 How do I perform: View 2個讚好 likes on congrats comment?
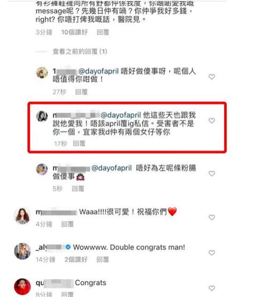(x=76, y=260)
